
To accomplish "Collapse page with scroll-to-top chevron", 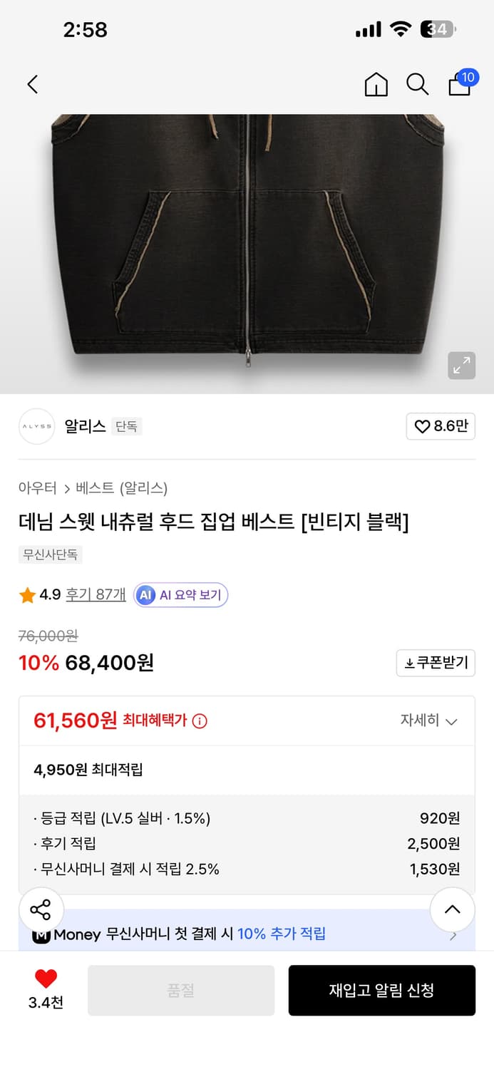I will [x=452, y=909].
